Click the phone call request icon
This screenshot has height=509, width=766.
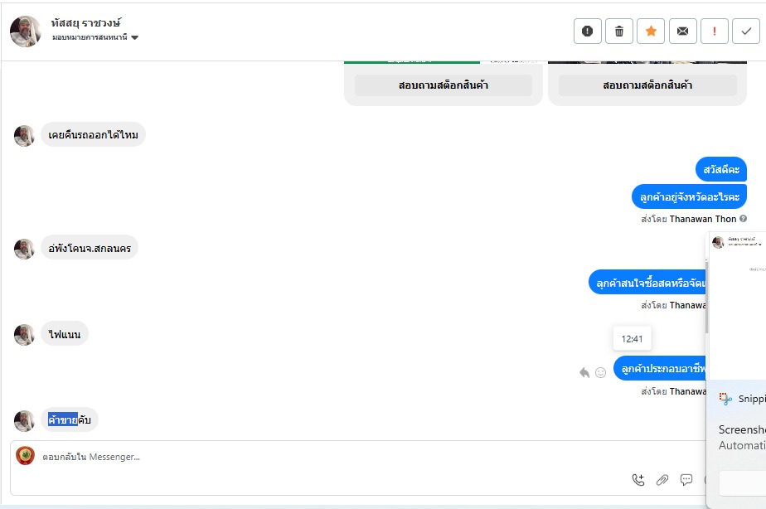[x=638, y=479]
